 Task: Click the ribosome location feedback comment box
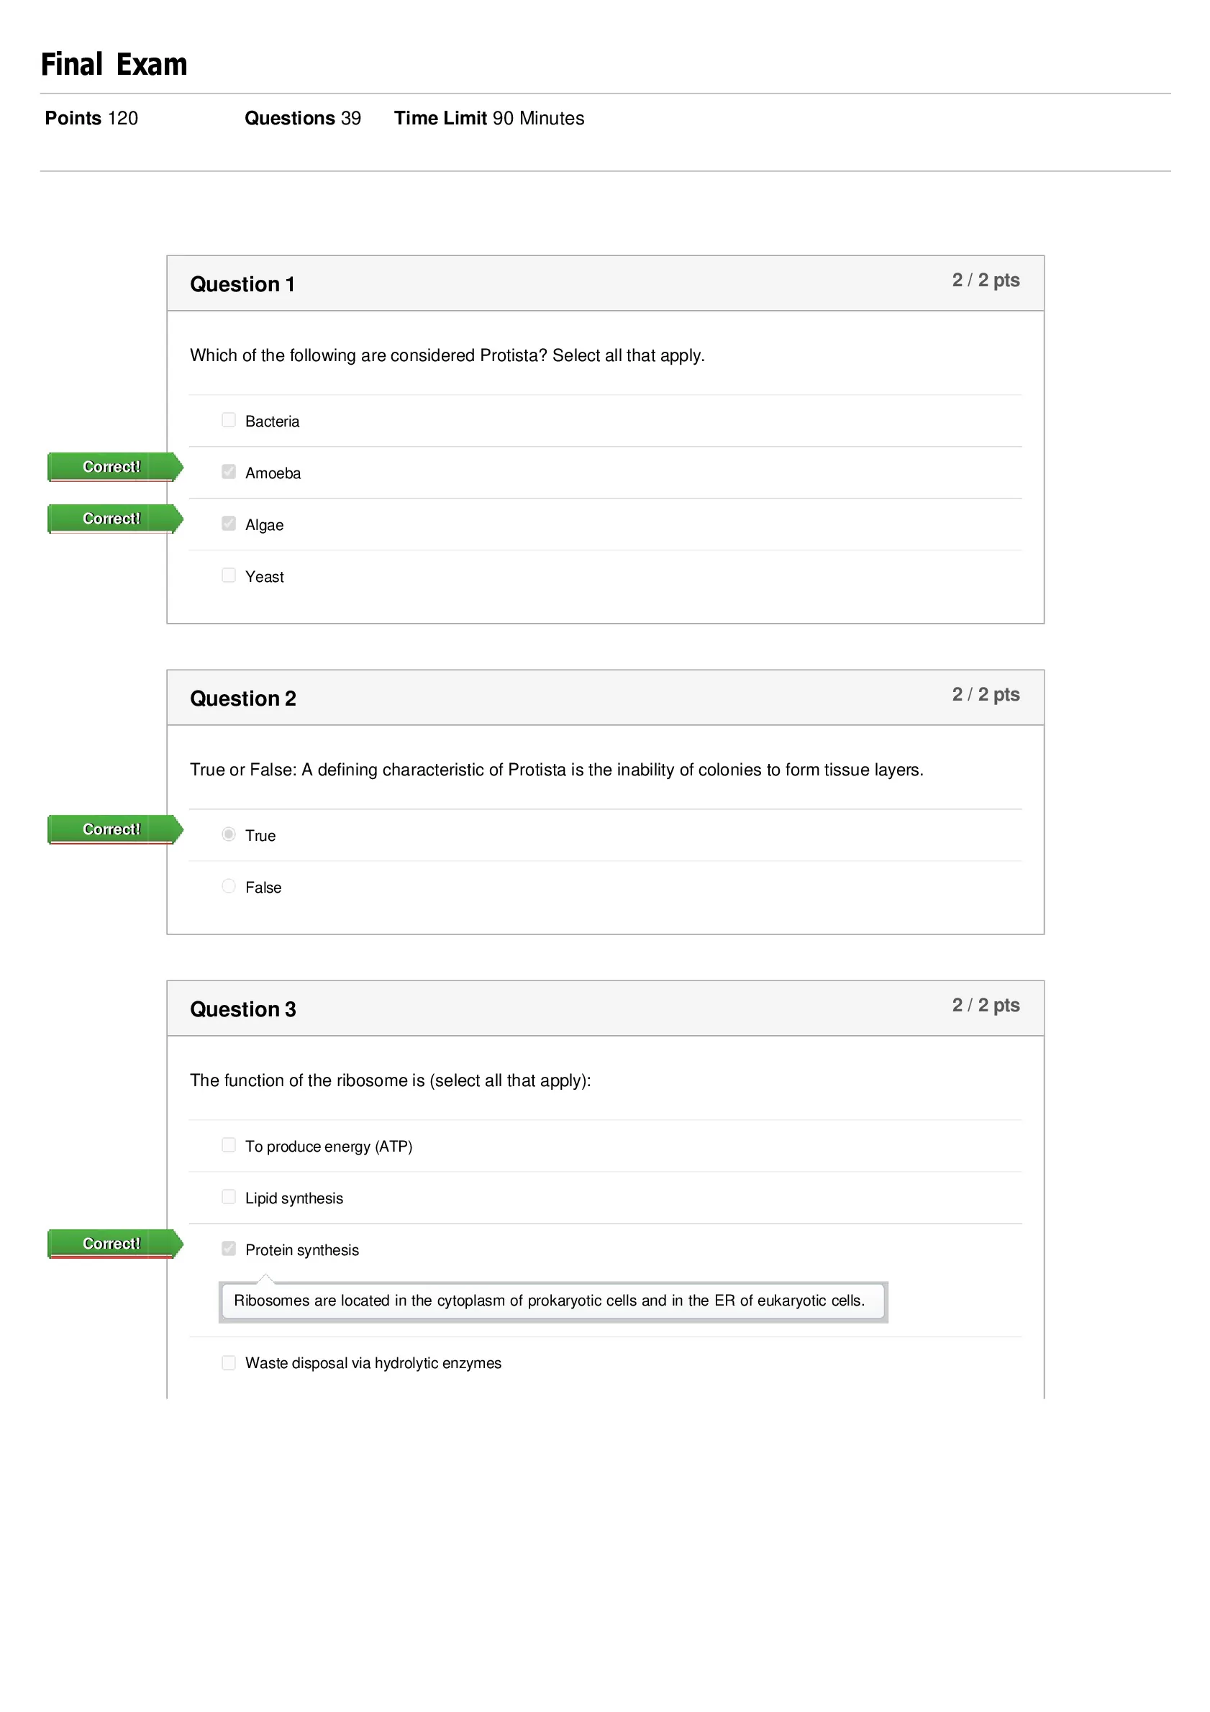553,1301
